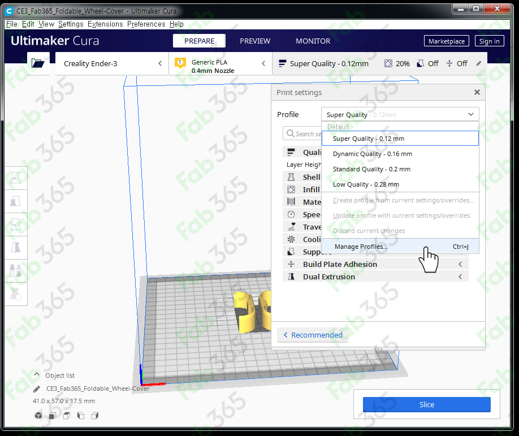Screen dimensions: 519x436
Task: Click the Travel category icon
Action: 291,227
